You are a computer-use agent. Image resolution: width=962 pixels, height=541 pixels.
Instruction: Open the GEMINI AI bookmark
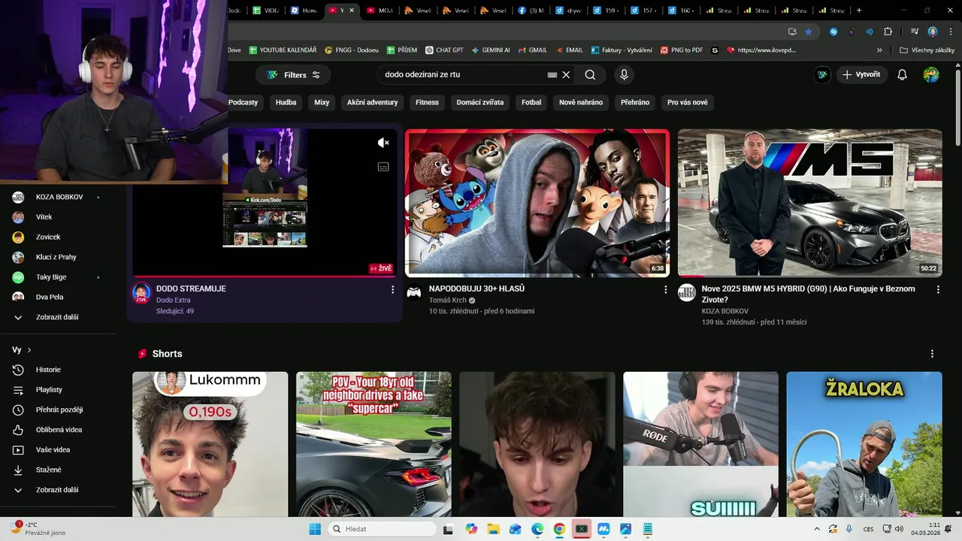491,50
